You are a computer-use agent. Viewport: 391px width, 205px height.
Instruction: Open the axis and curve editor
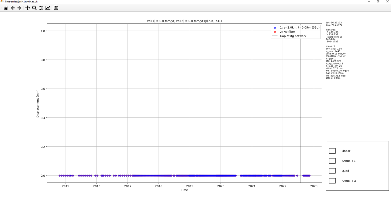coord(48,8)
